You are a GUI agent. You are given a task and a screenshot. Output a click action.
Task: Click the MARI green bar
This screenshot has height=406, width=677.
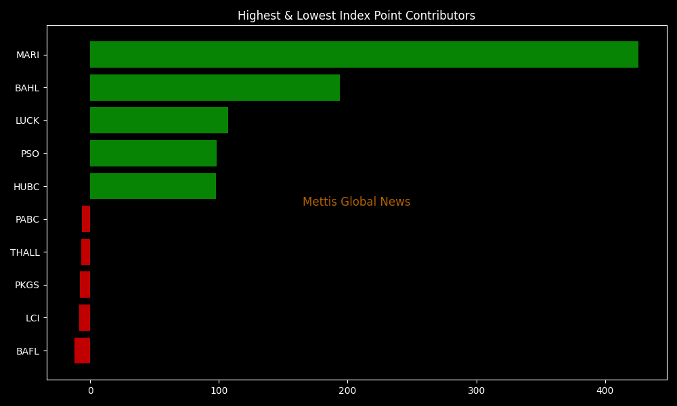364,54
